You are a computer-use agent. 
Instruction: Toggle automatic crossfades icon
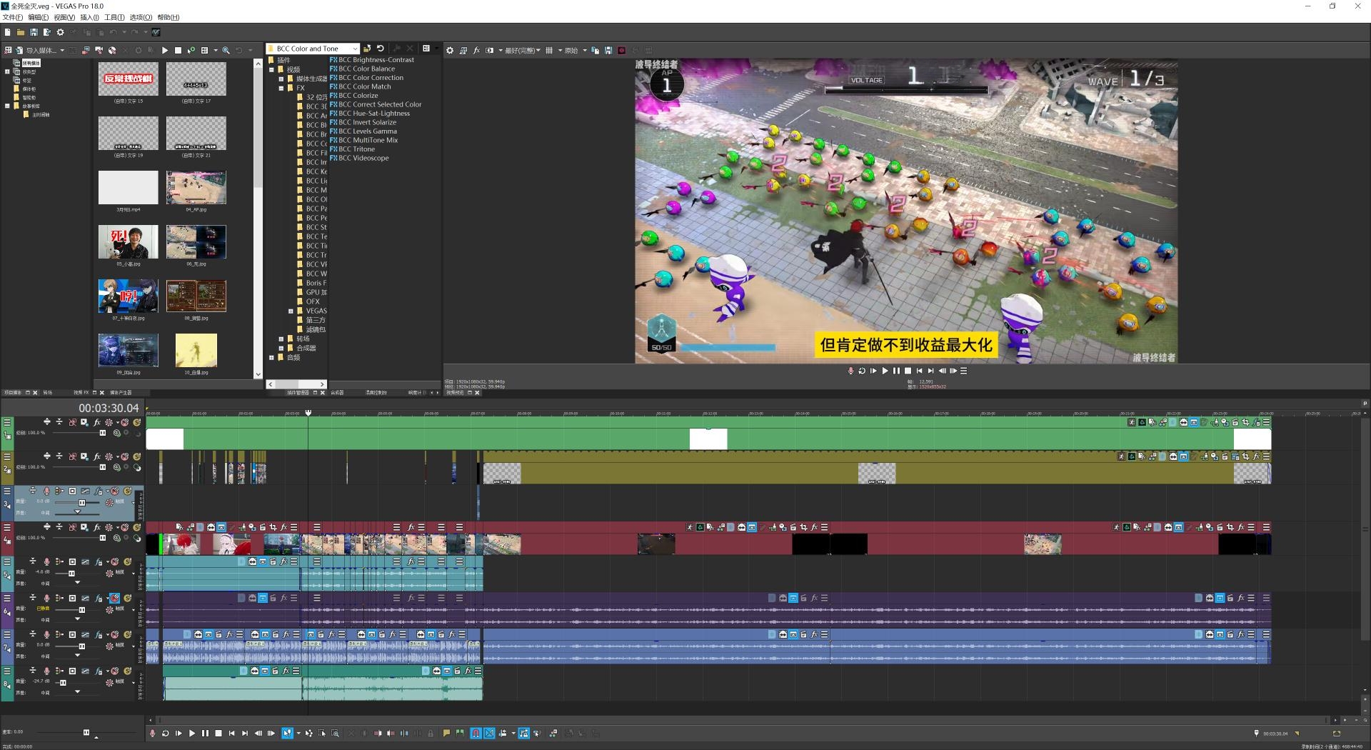pyautogui.click(x=489, y=733)
